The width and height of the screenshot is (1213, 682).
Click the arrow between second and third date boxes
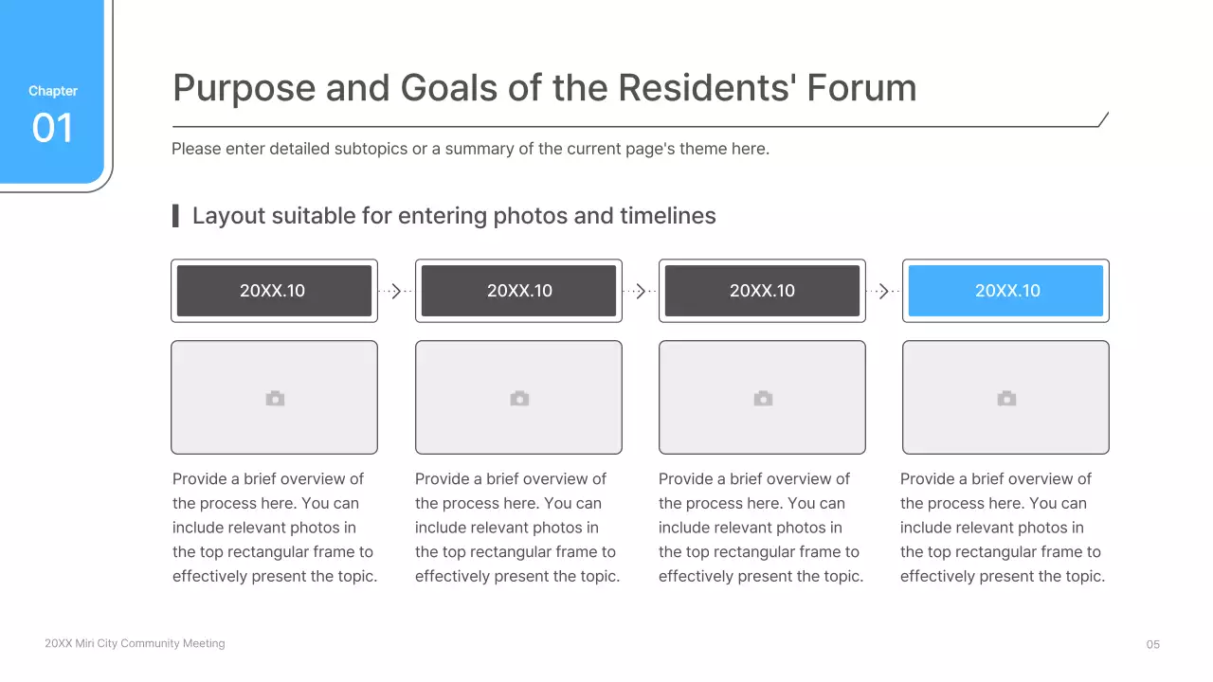[641, 292]
